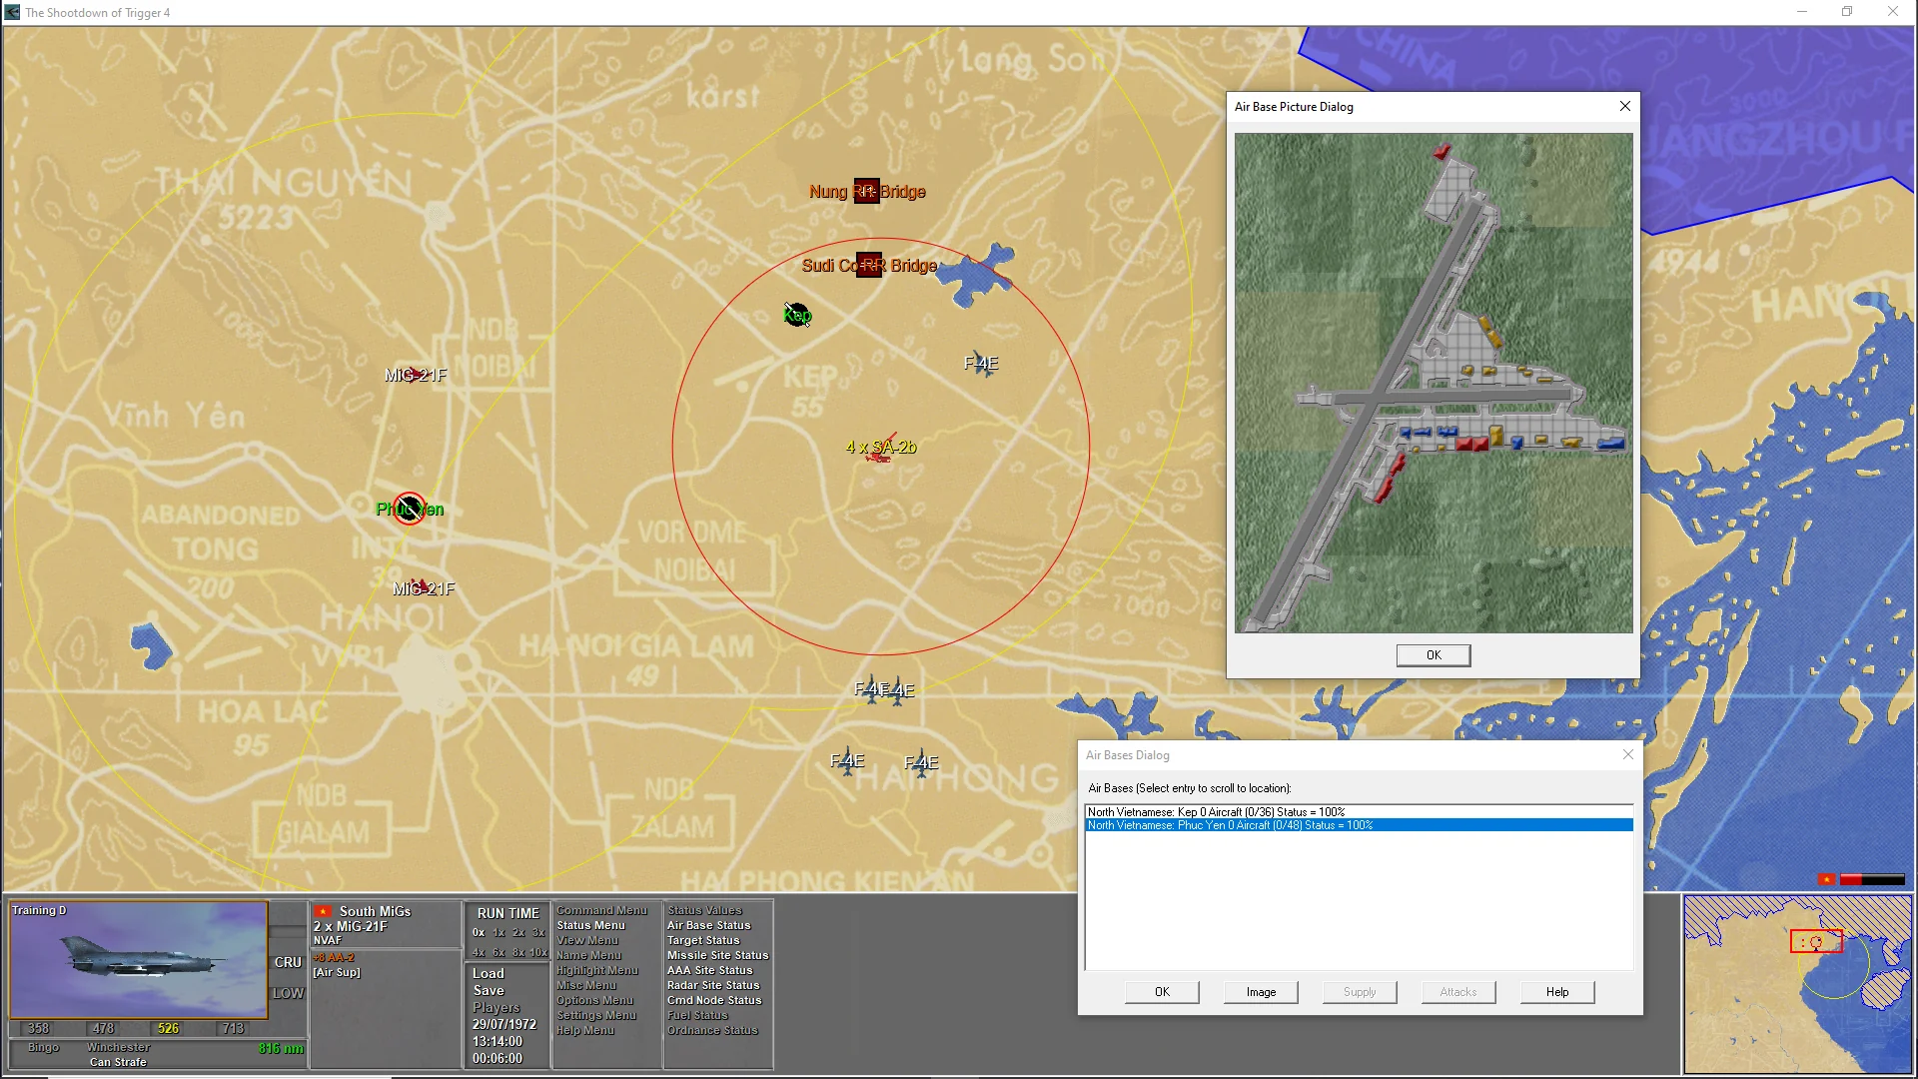
Task: Click the application icon in the title bar
Action: [x=12, y=12]
